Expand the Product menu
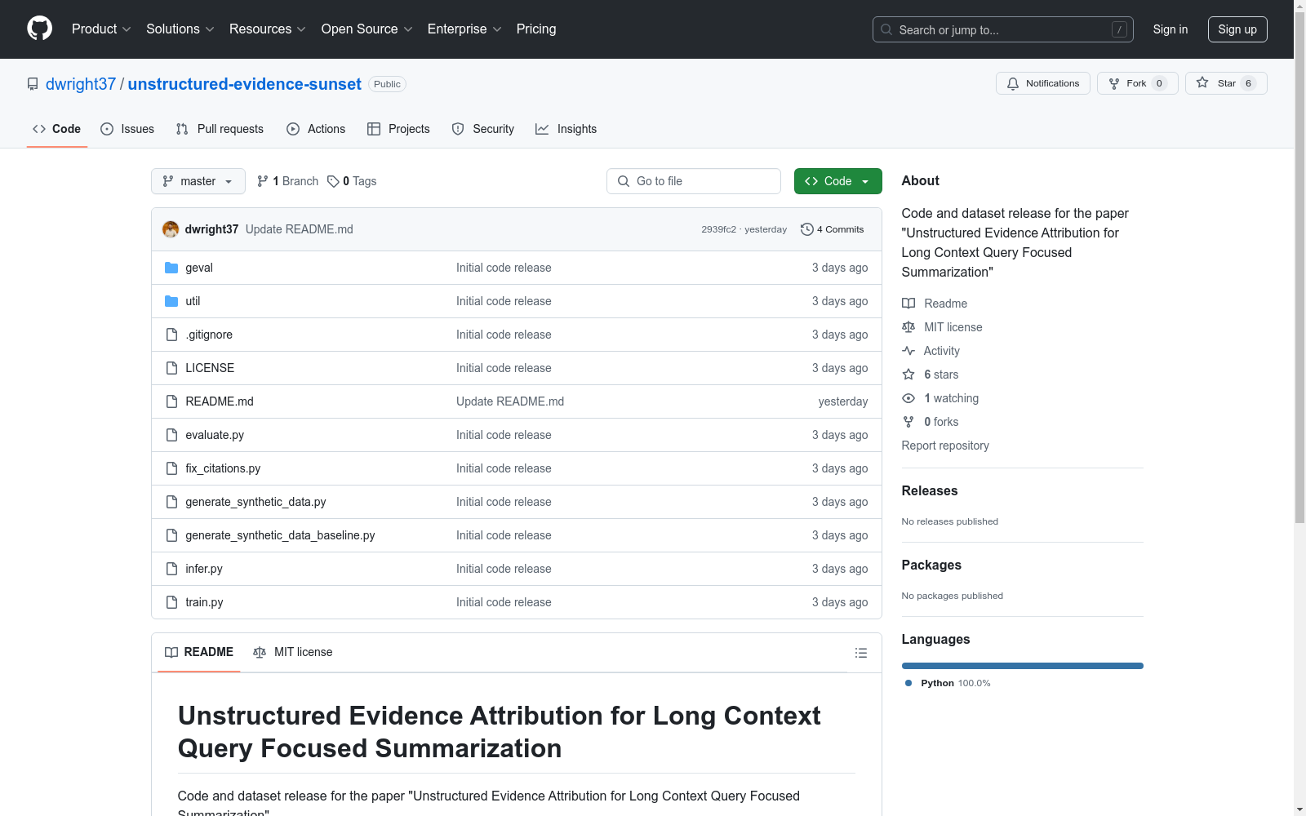 pyautogui.click(x=101, y=29)
